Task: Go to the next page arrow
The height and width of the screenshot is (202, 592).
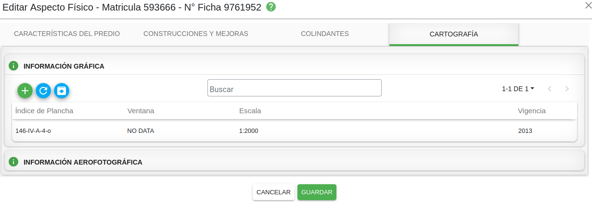Action: (x=567, y=89)
